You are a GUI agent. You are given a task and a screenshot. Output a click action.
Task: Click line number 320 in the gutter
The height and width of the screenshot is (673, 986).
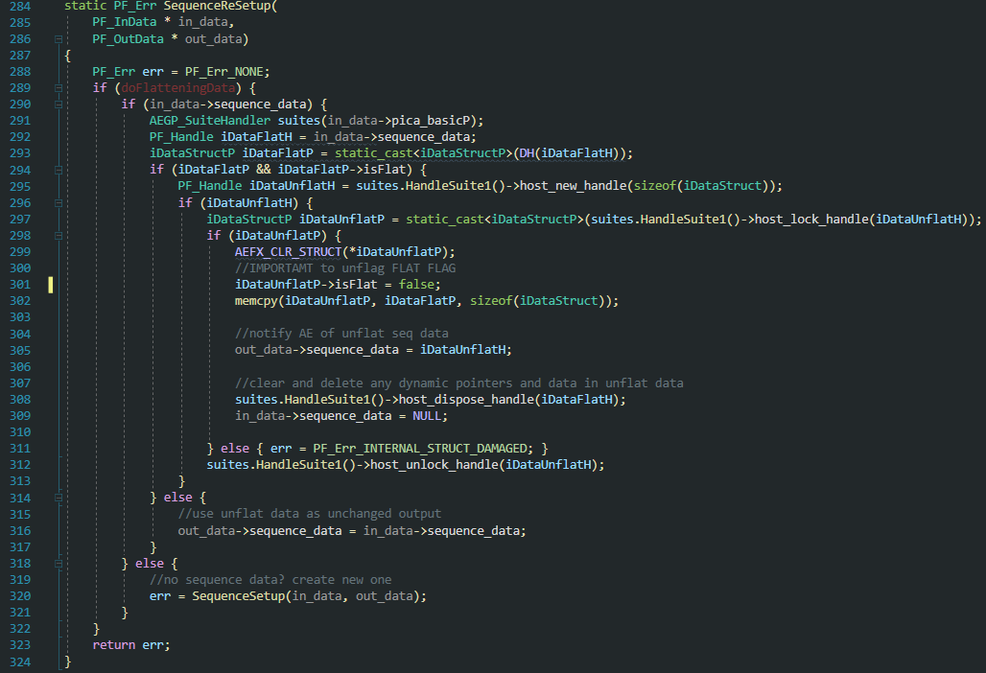[19, 595]
